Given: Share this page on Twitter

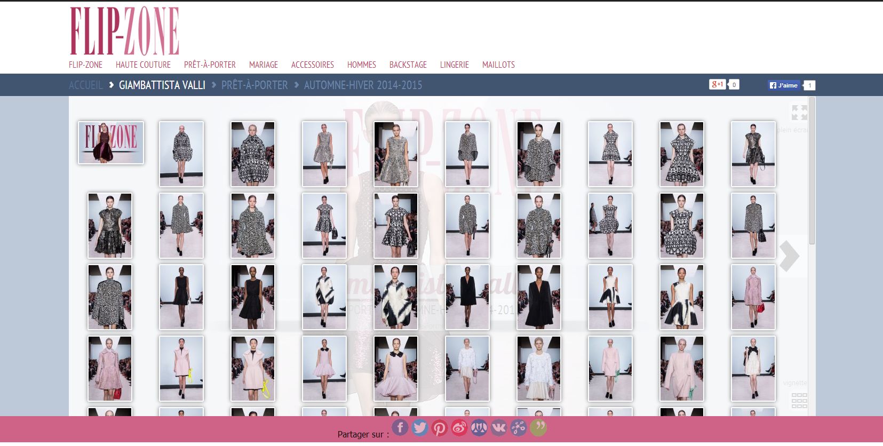Looking at the screenshot, I should pos(419,427).
